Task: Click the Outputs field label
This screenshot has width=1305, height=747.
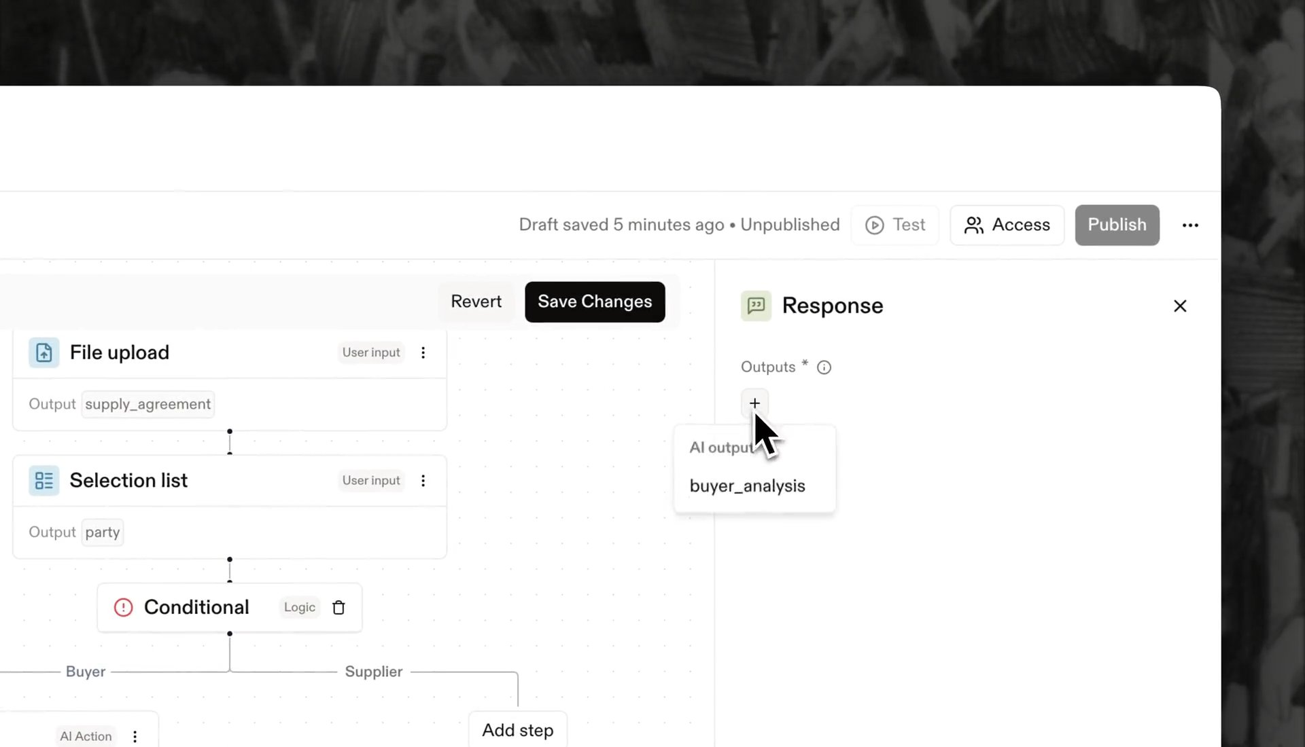Action: pos(768,367)
